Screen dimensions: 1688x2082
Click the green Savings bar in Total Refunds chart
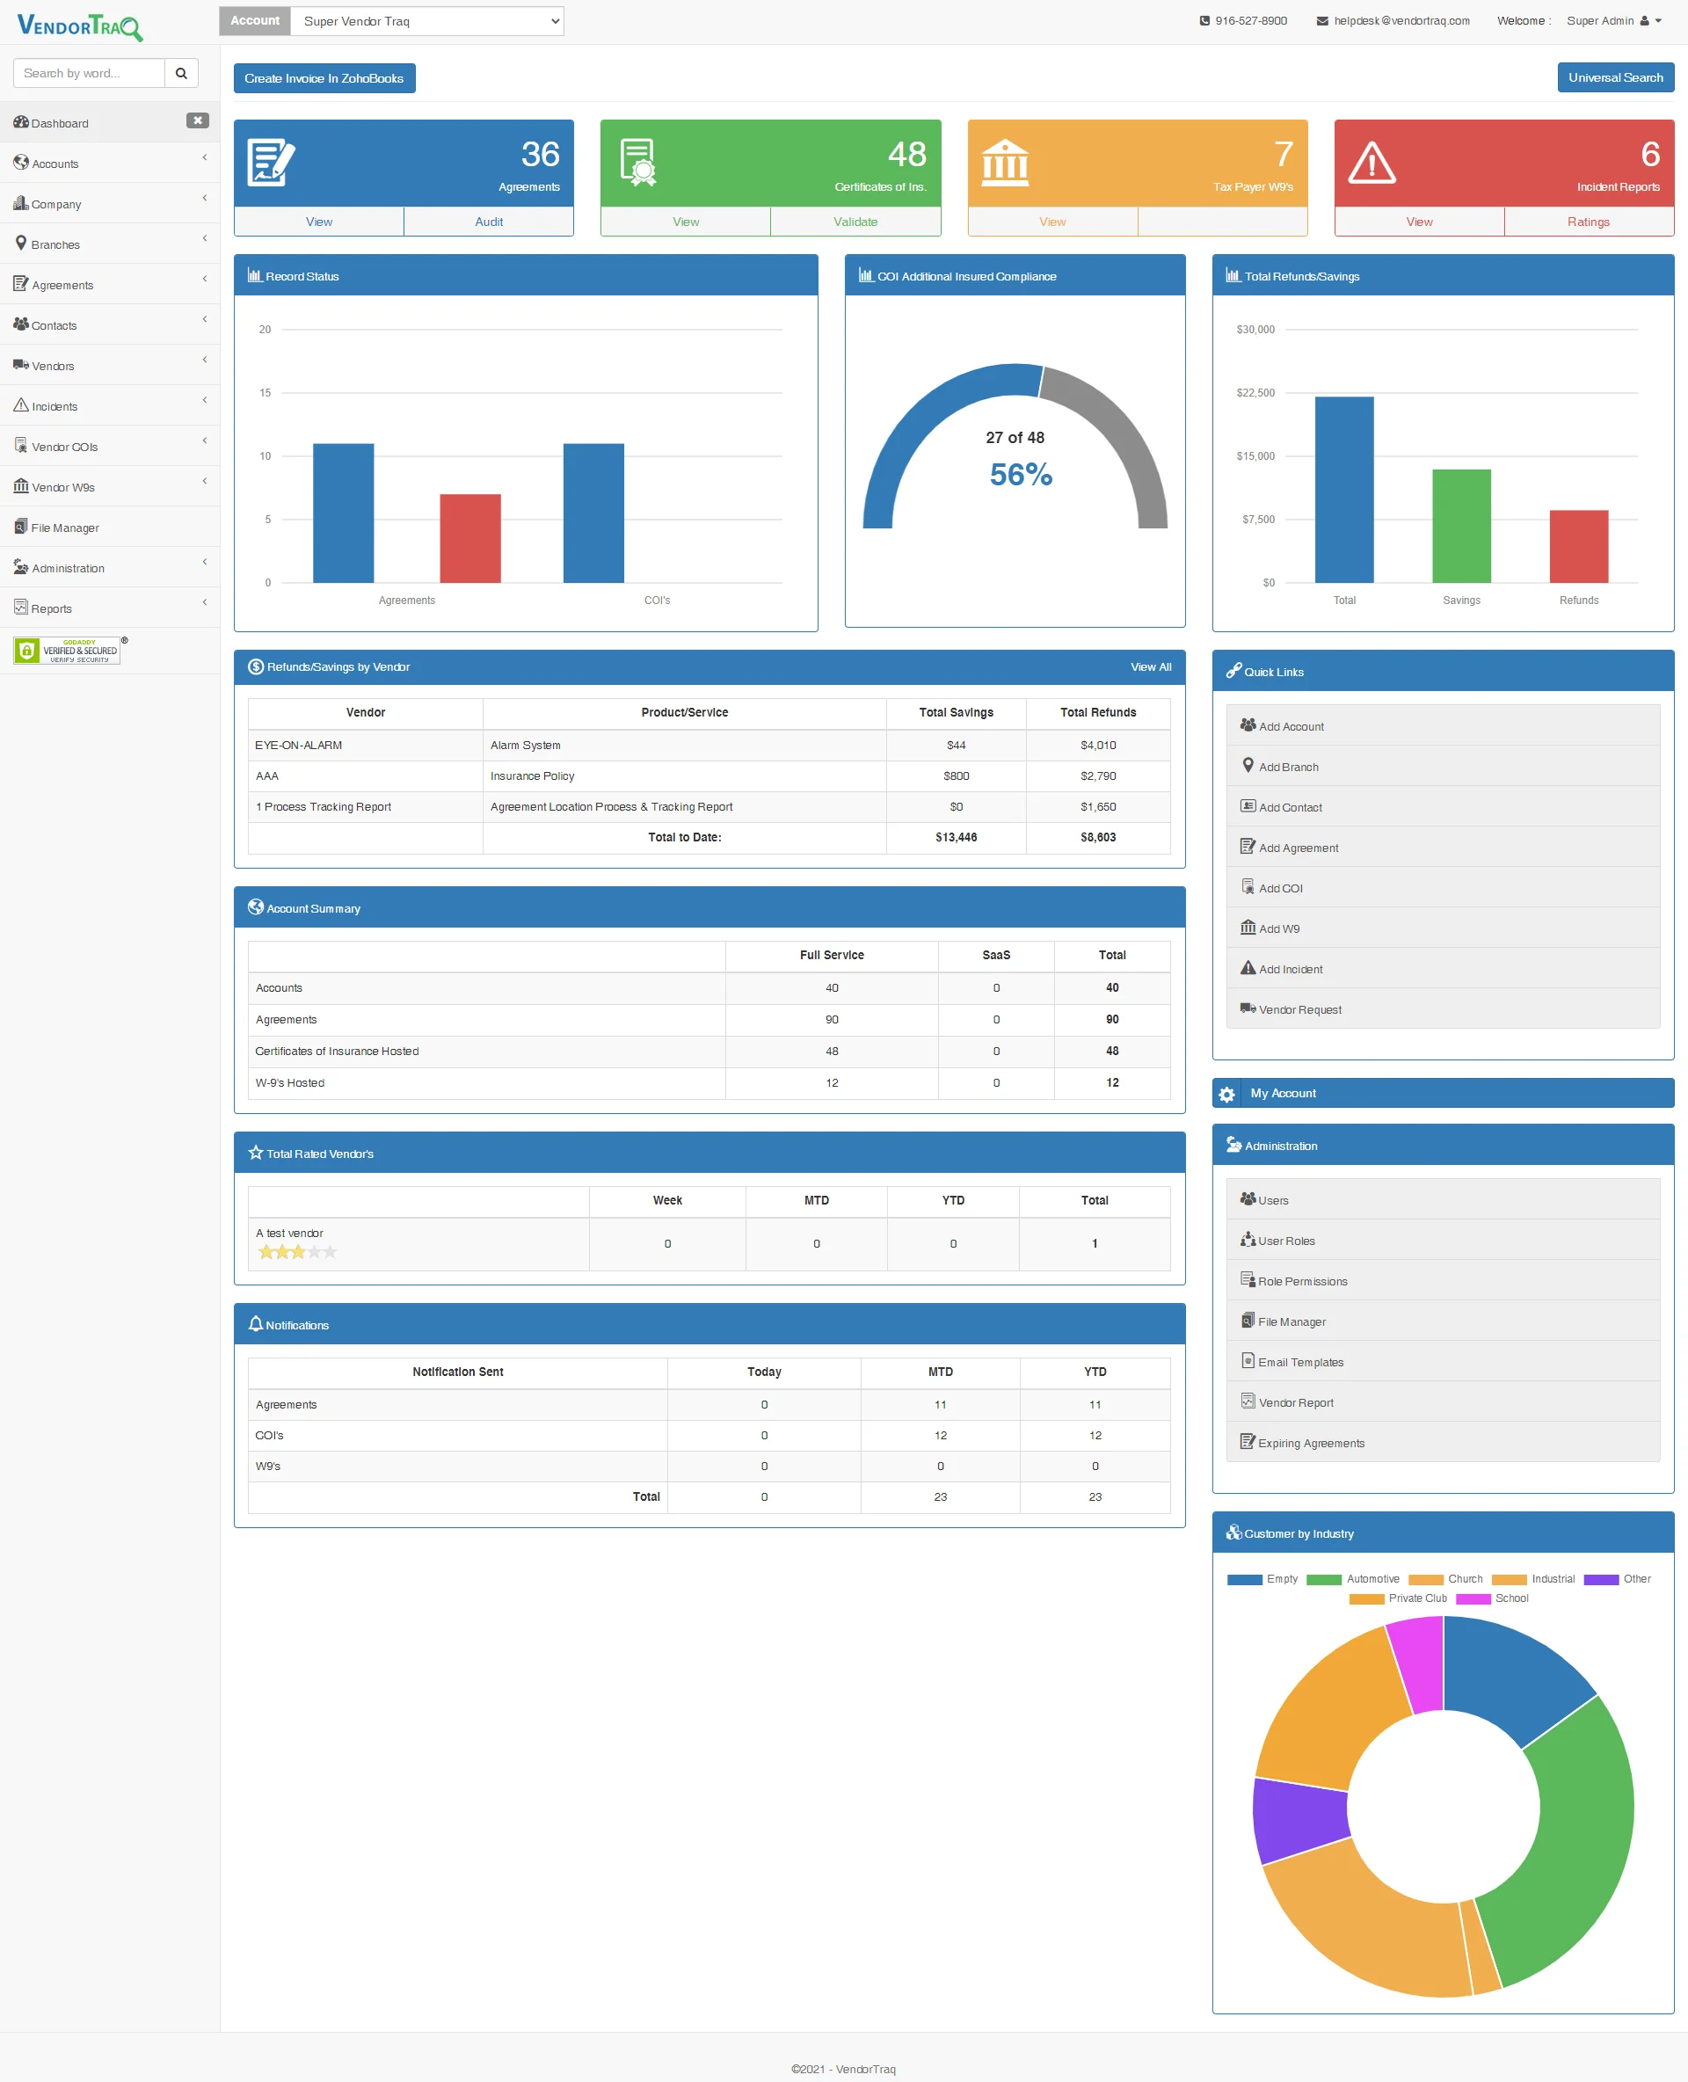[x=1460, y=525]
